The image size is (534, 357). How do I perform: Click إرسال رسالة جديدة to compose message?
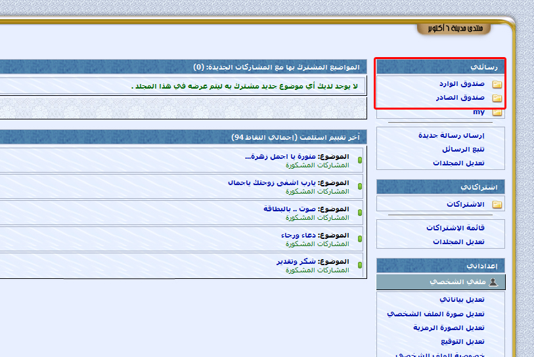pos(451,135)
